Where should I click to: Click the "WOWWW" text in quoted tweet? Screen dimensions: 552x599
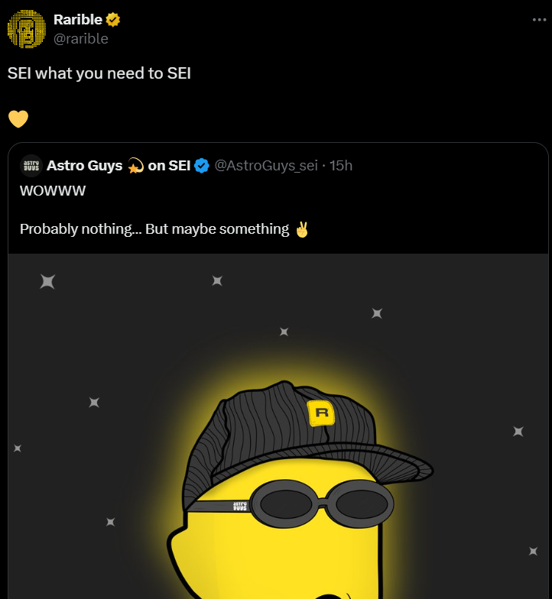click(53, 191)
